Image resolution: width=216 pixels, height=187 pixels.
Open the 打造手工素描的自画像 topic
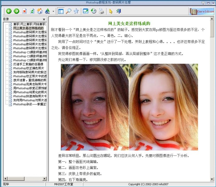(x=28, y=64)
